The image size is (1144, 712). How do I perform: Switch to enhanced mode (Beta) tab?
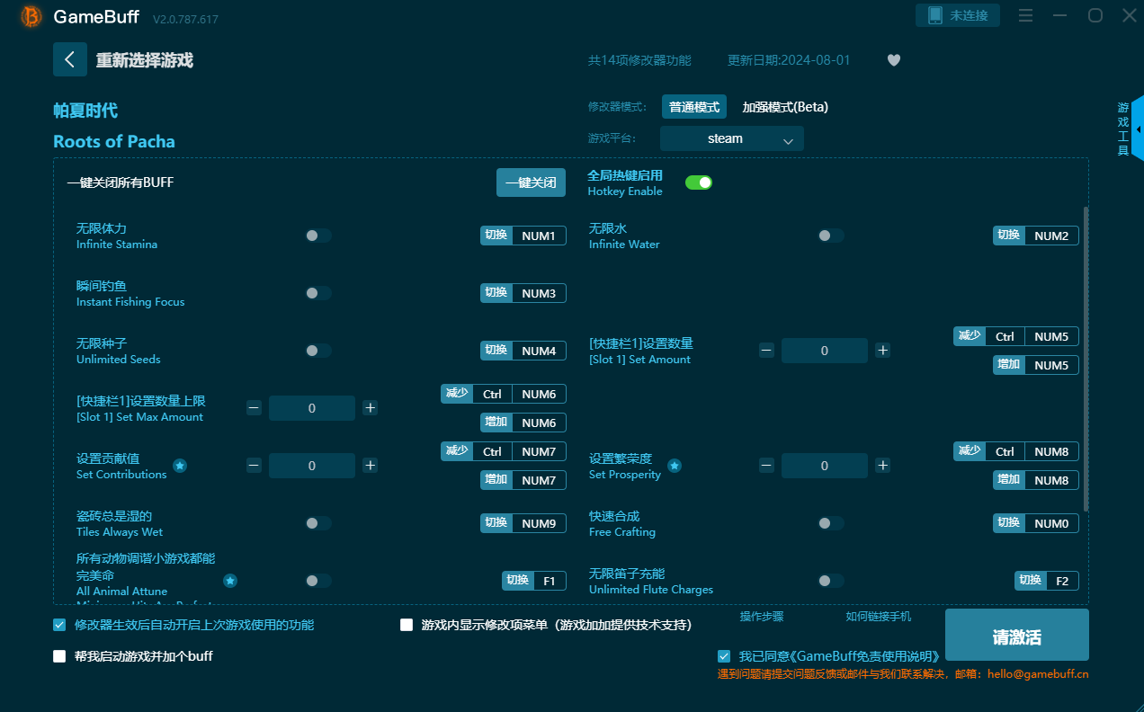coord(785,107)
